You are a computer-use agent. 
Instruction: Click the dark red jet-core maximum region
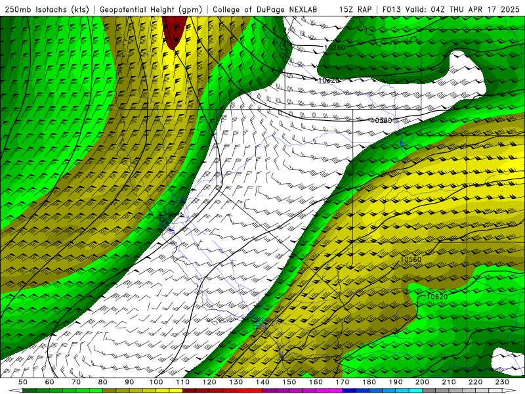(x=174, y=30)
